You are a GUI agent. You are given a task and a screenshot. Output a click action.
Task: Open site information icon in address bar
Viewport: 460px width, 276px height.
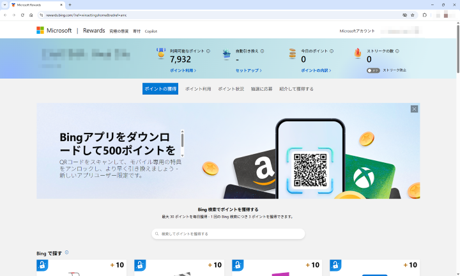[42, 15]
